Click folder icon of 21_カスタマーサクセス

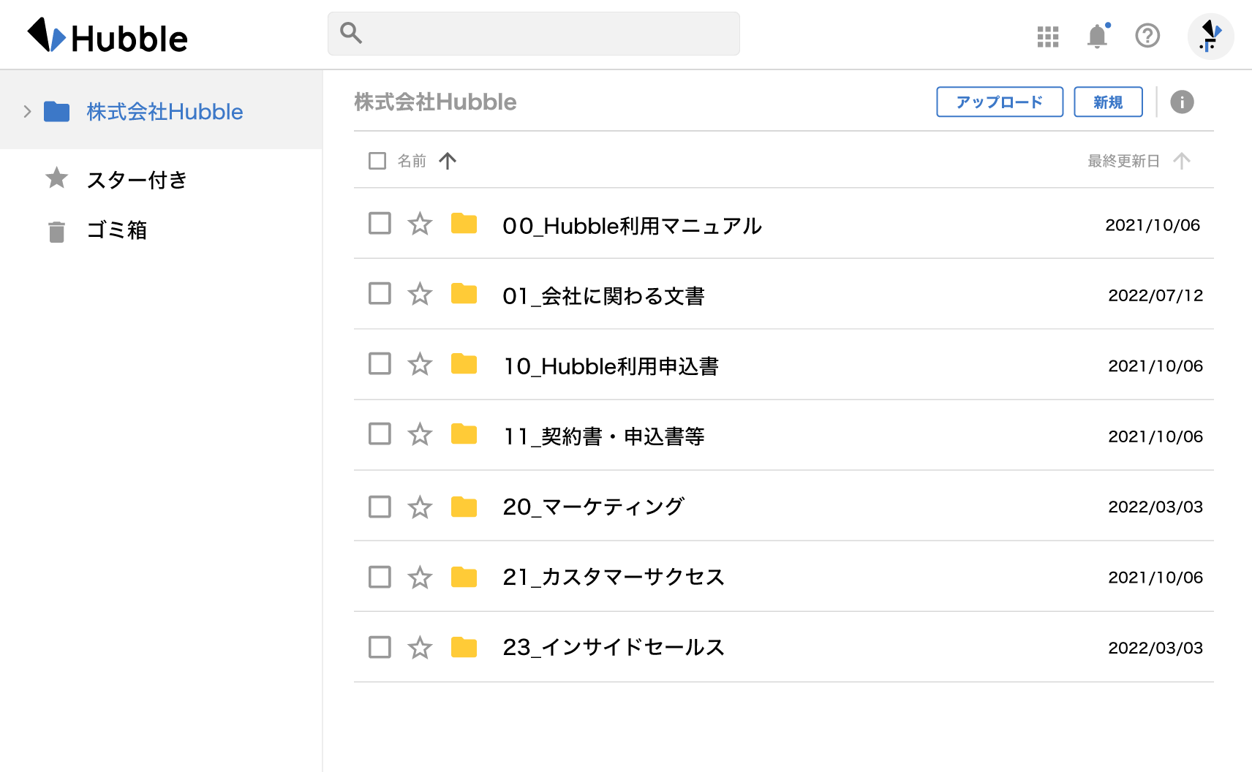coord(464,577)
